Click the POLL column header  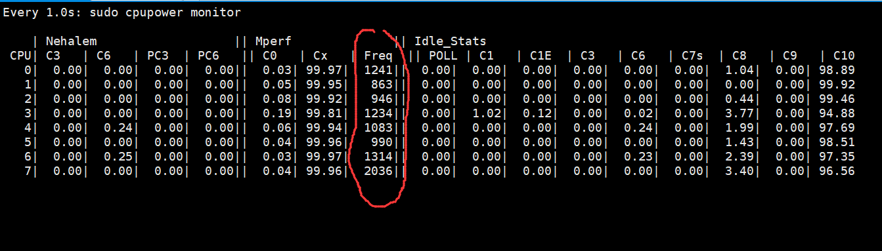coord(443,56)
